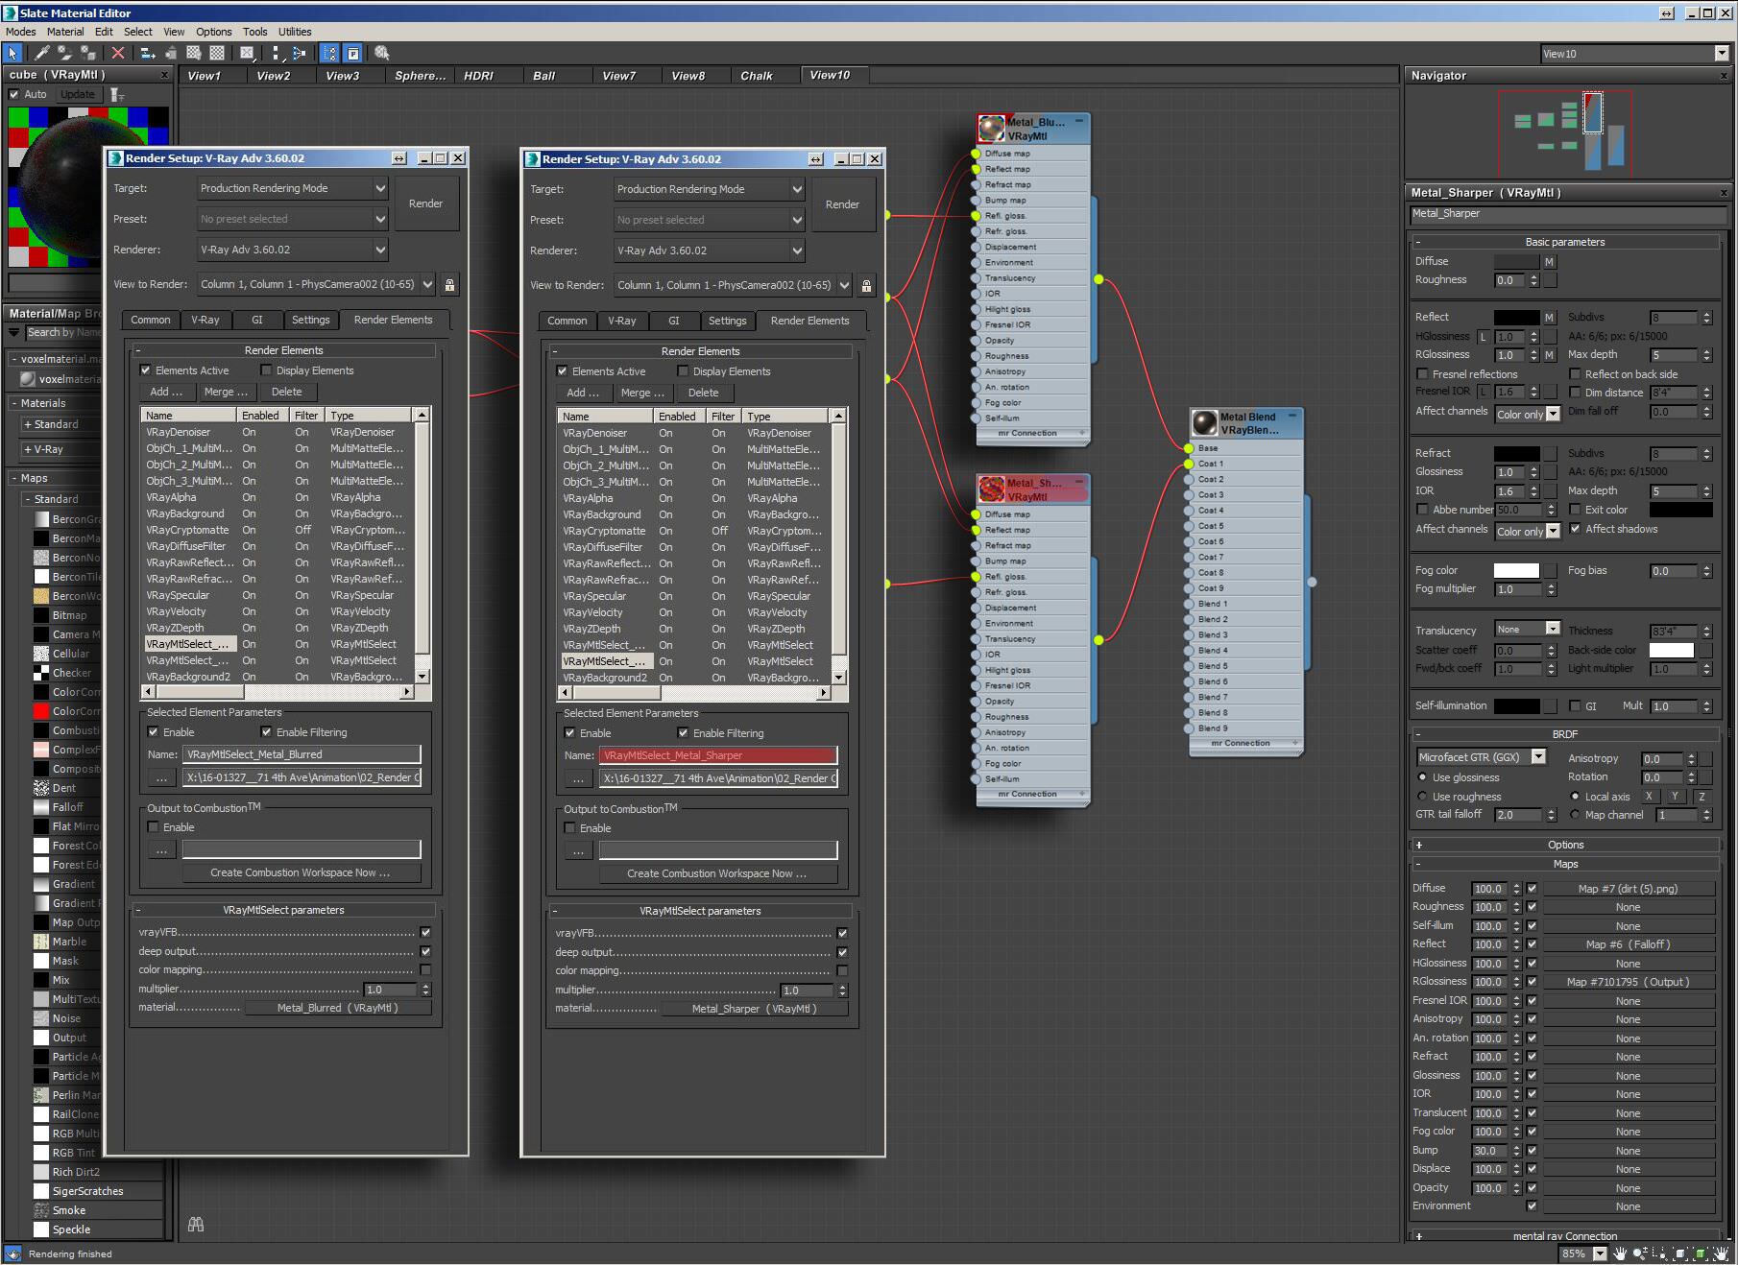Click Render button in left Render Setup
The width and height of the screenshot is (1738, 1265).
(x=425, y=203)
